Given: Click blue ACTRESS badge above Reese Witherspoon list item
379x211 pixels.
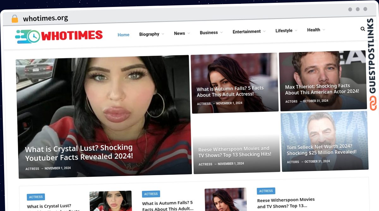Looking at the screenshot, I should tap(266, 191).
